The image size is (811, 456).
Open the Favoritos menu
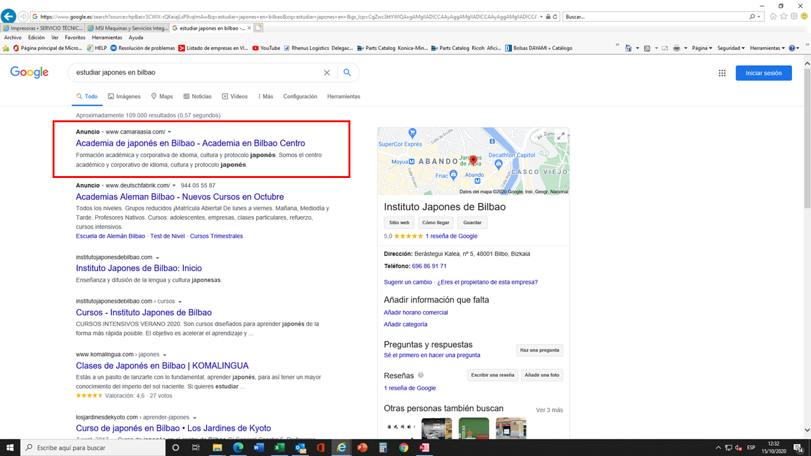coord(75,37)
